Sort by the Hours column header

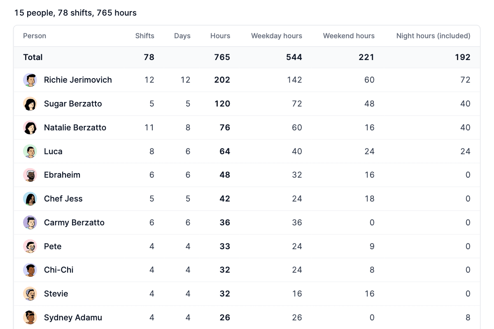tap(220, 36)
